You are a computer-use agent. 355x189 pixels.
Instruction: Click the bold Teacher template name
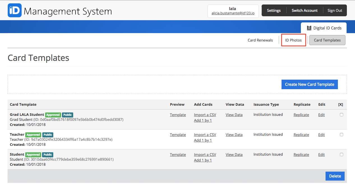(x=17, y=134)
